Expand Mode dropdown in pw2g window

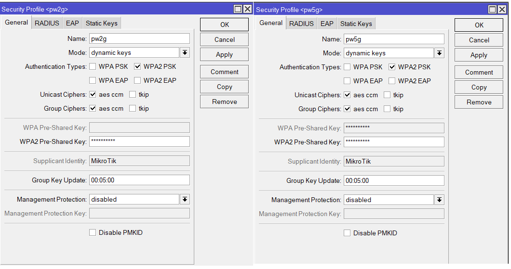[185, 52]
